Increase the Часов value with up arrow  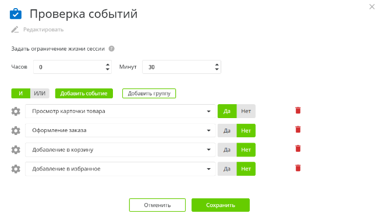(108, 65)
